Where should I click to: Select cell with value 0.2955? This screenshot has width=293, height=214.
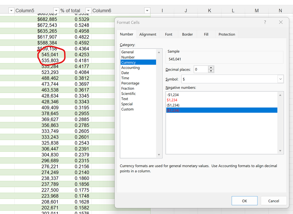point(75,113)
